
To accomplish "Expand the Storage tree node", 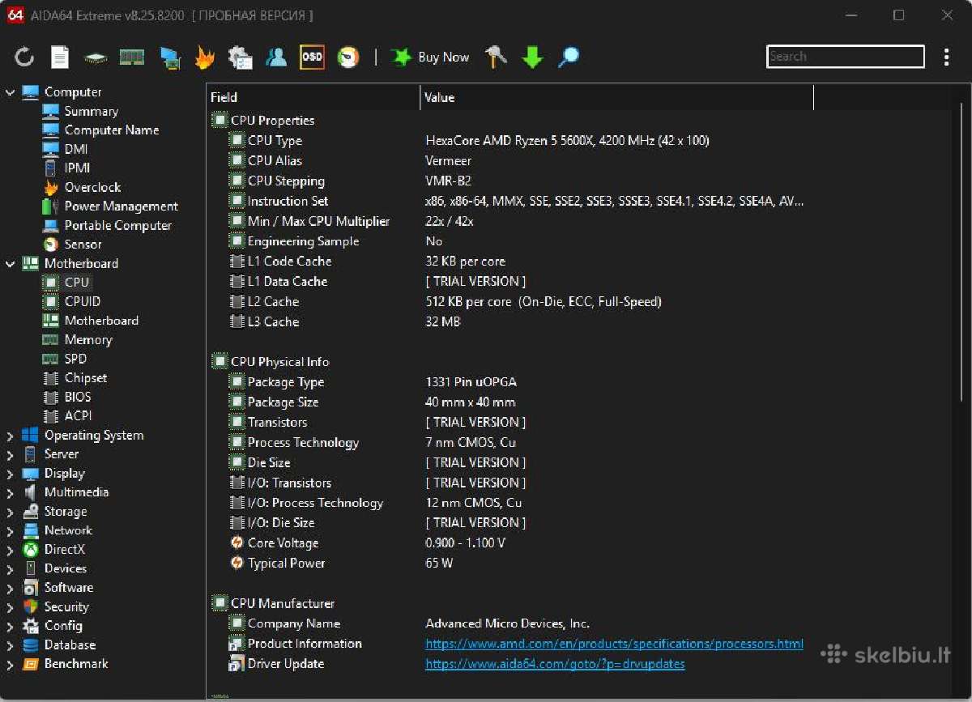I will click(10, 513).
